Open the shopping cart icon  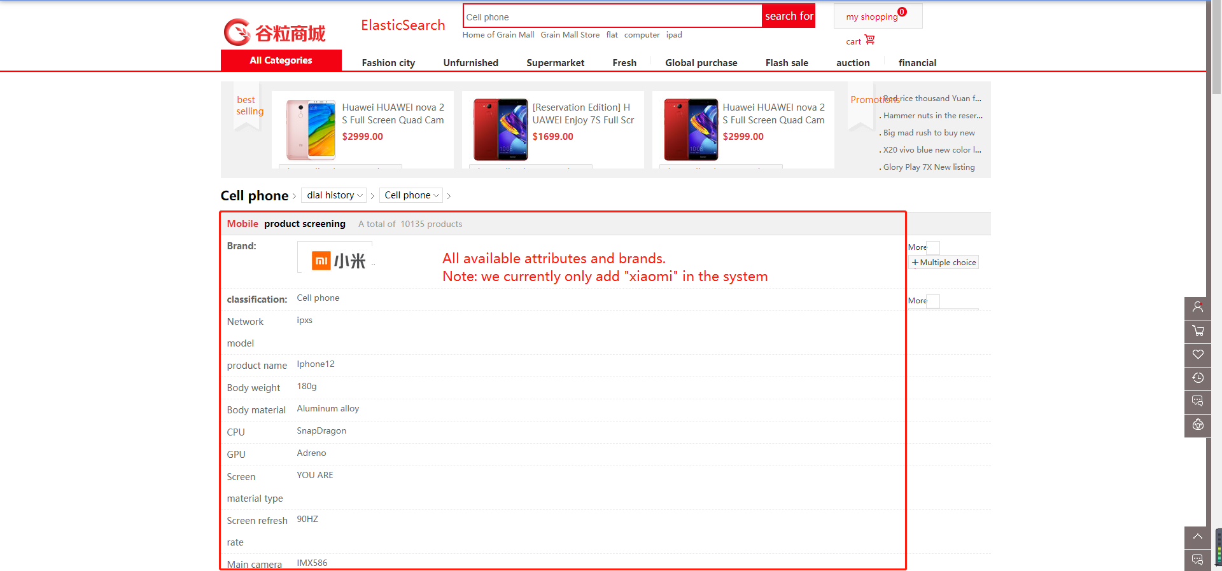pos(869,40)
